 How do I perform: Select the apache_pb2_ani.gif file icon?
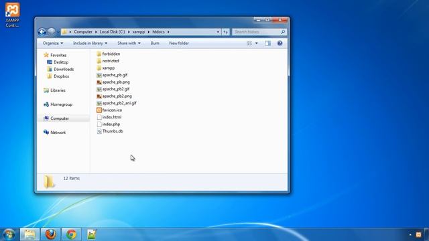[x=99, y=103]
